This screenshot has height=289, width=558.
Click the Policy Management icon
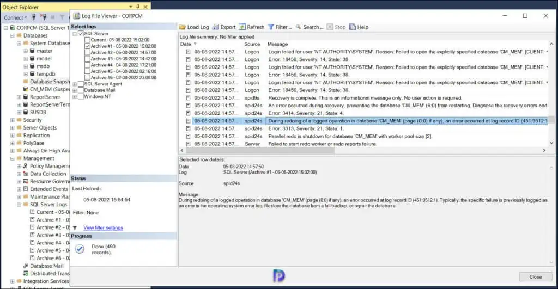click(x=26, y=166)
